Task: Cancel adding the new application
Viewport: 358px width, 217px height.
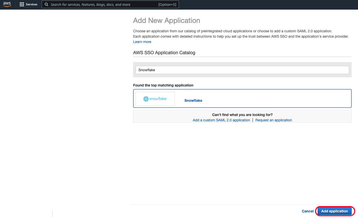Action: point(307,211)
